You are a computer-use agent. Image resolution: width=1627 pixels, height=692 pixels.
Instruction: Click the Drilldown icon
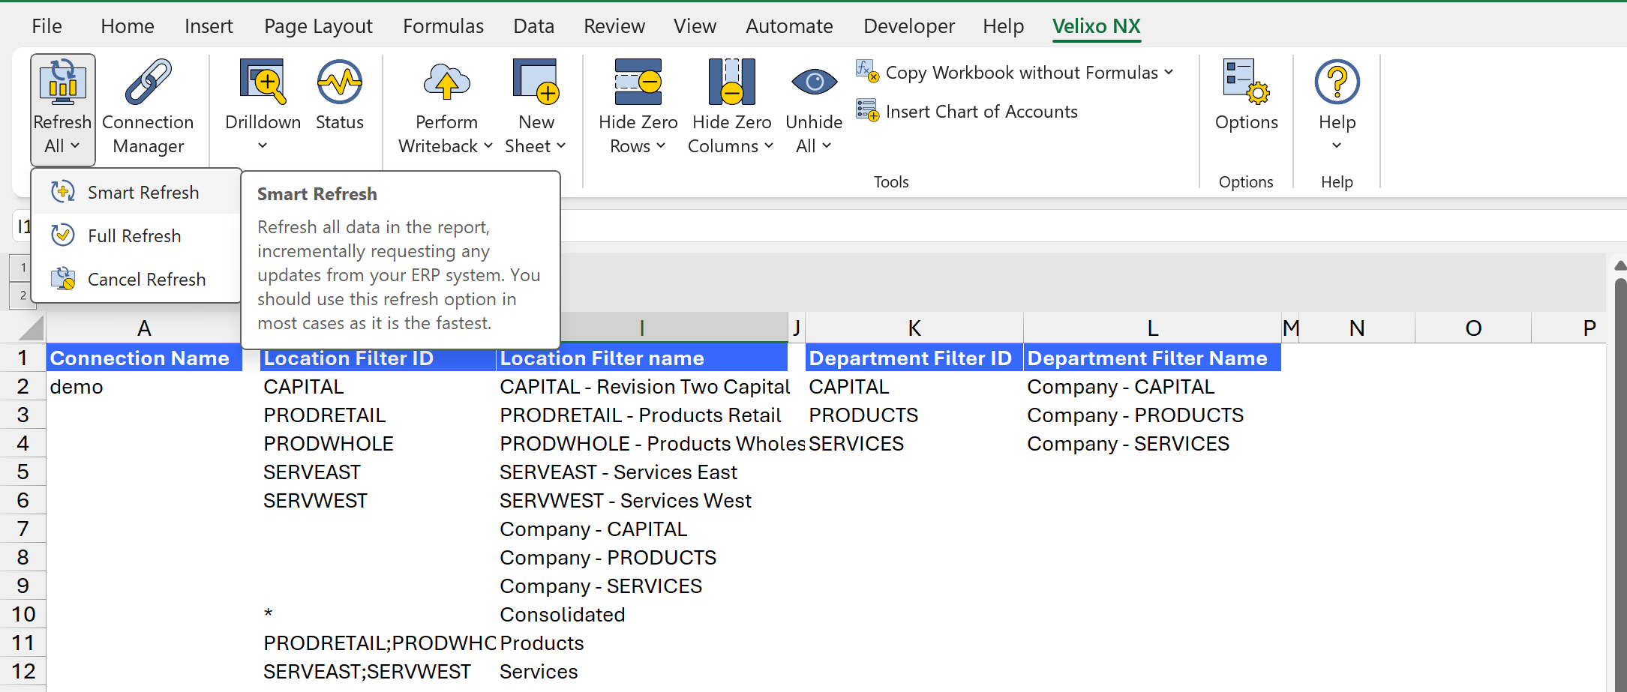tap(263, 82)
